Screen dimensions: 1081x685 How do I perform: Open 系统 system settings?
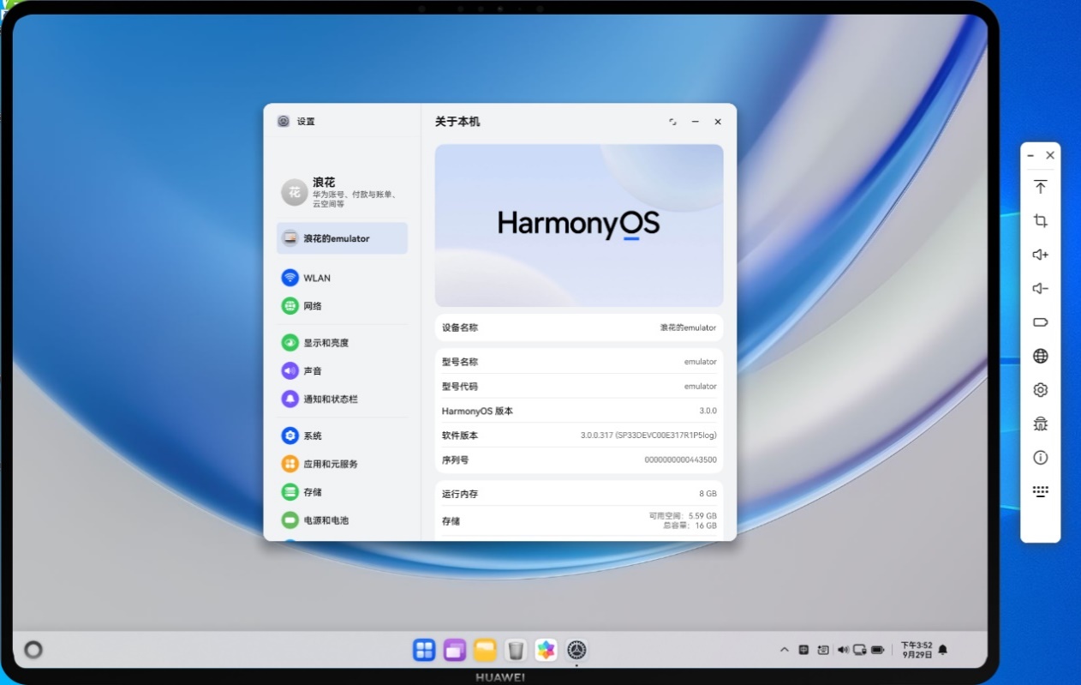pyautogui.click(x=342, y=436)
